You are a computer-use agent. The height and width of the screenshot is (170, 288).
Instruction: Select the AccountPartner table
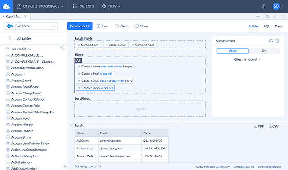(x=22, y=131)
